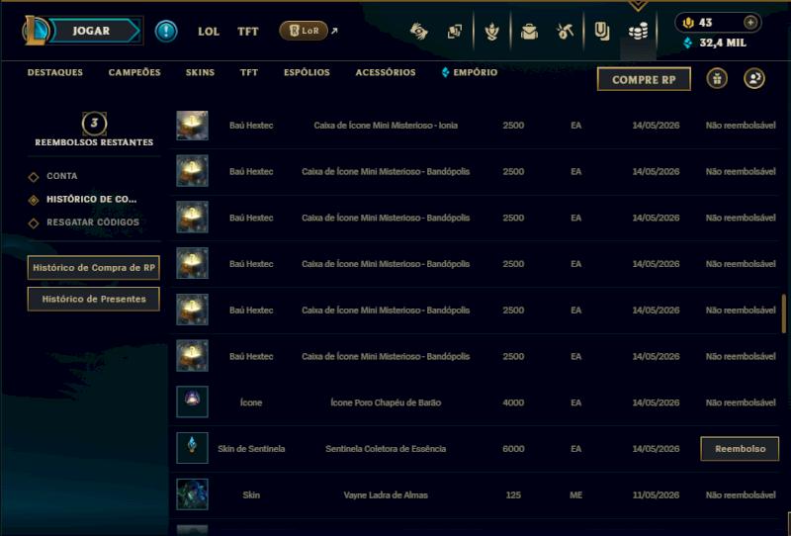Open the alert notification icon
Viewport: 791px width, 536px height.
(166, 32)
